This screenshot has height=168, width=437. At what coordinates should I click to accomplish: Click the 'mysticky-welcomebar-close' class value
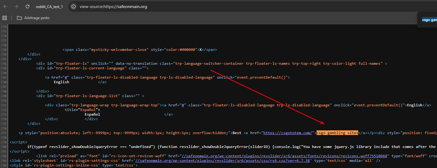[119, 50]
